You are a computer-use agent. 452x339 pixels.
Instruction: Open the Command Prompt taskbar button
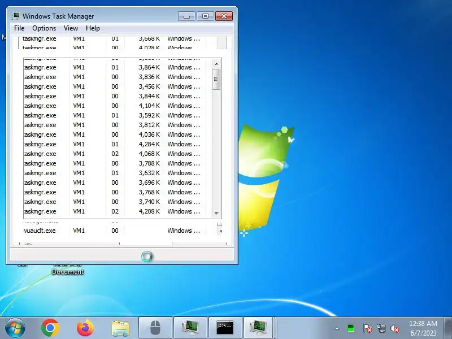[x=225, y=328]
